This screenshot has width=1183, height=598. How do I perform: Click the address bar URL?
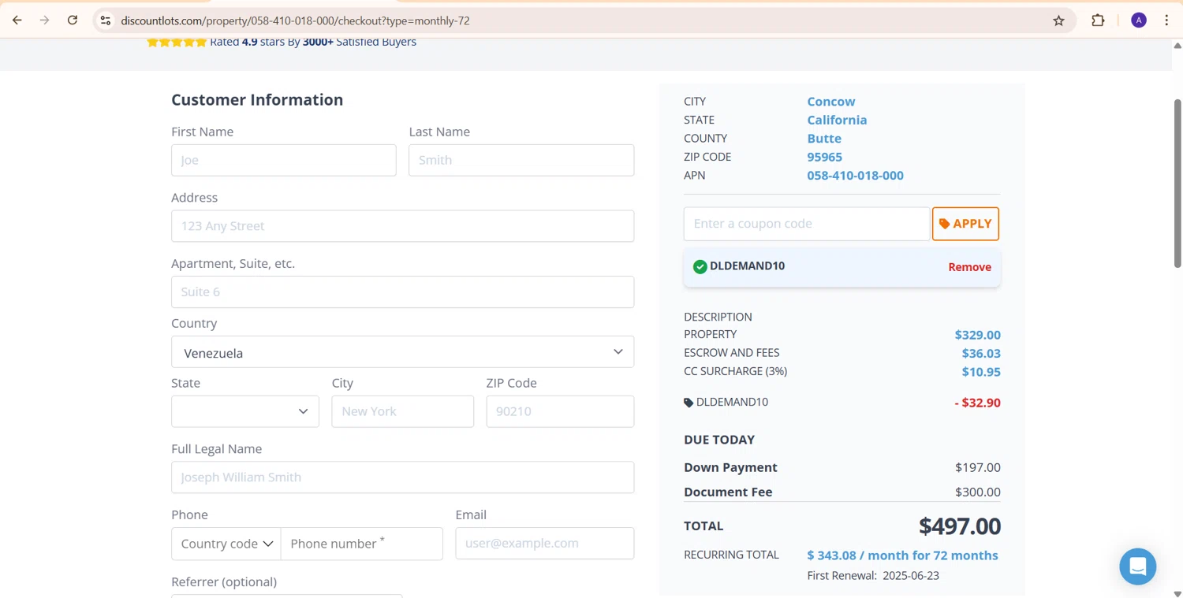click(295, 20)
